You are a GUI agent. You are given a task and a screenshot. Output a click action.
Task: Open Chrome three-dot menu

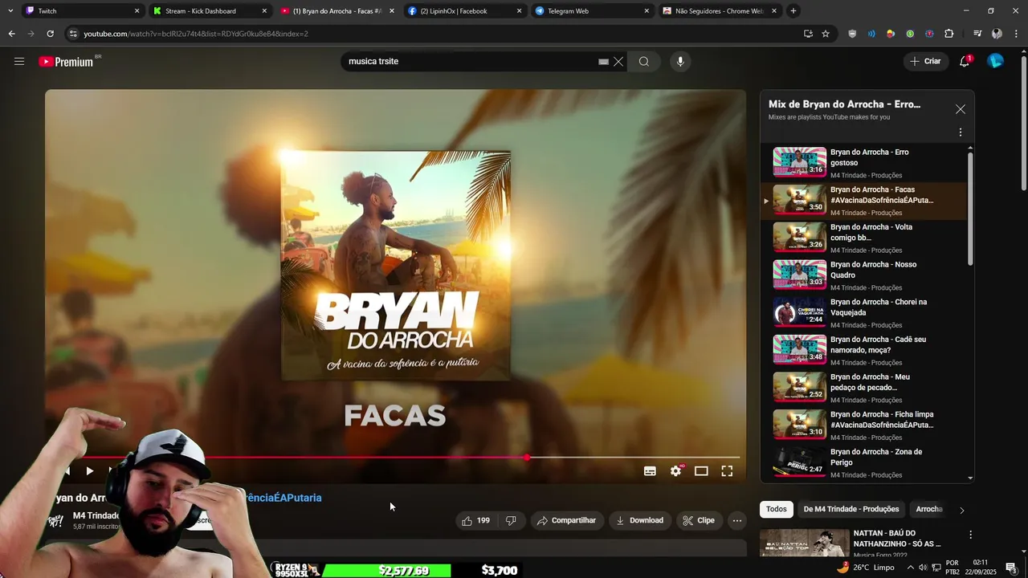pyautogui.click(x=1016, y=34)
